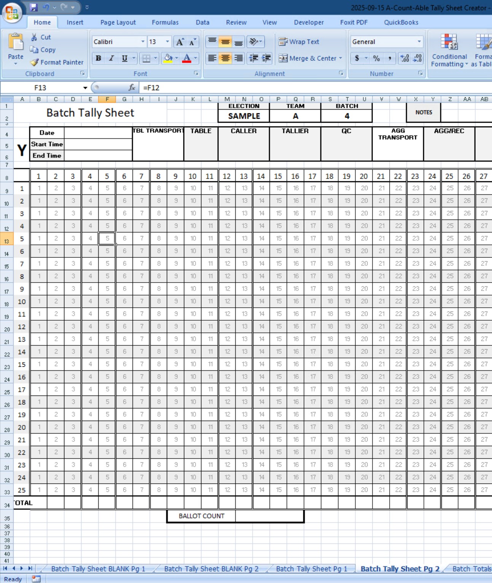Apply Comma Style number format
Image resolution: width=492 pixels, height=583 pixels.
click(390, 58)
